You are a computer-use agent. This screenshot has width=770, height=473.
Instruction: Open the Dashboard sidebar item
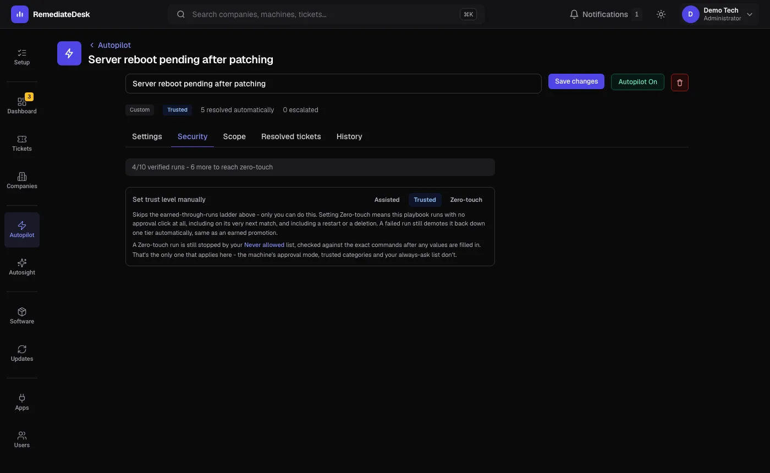pos(22,106)
